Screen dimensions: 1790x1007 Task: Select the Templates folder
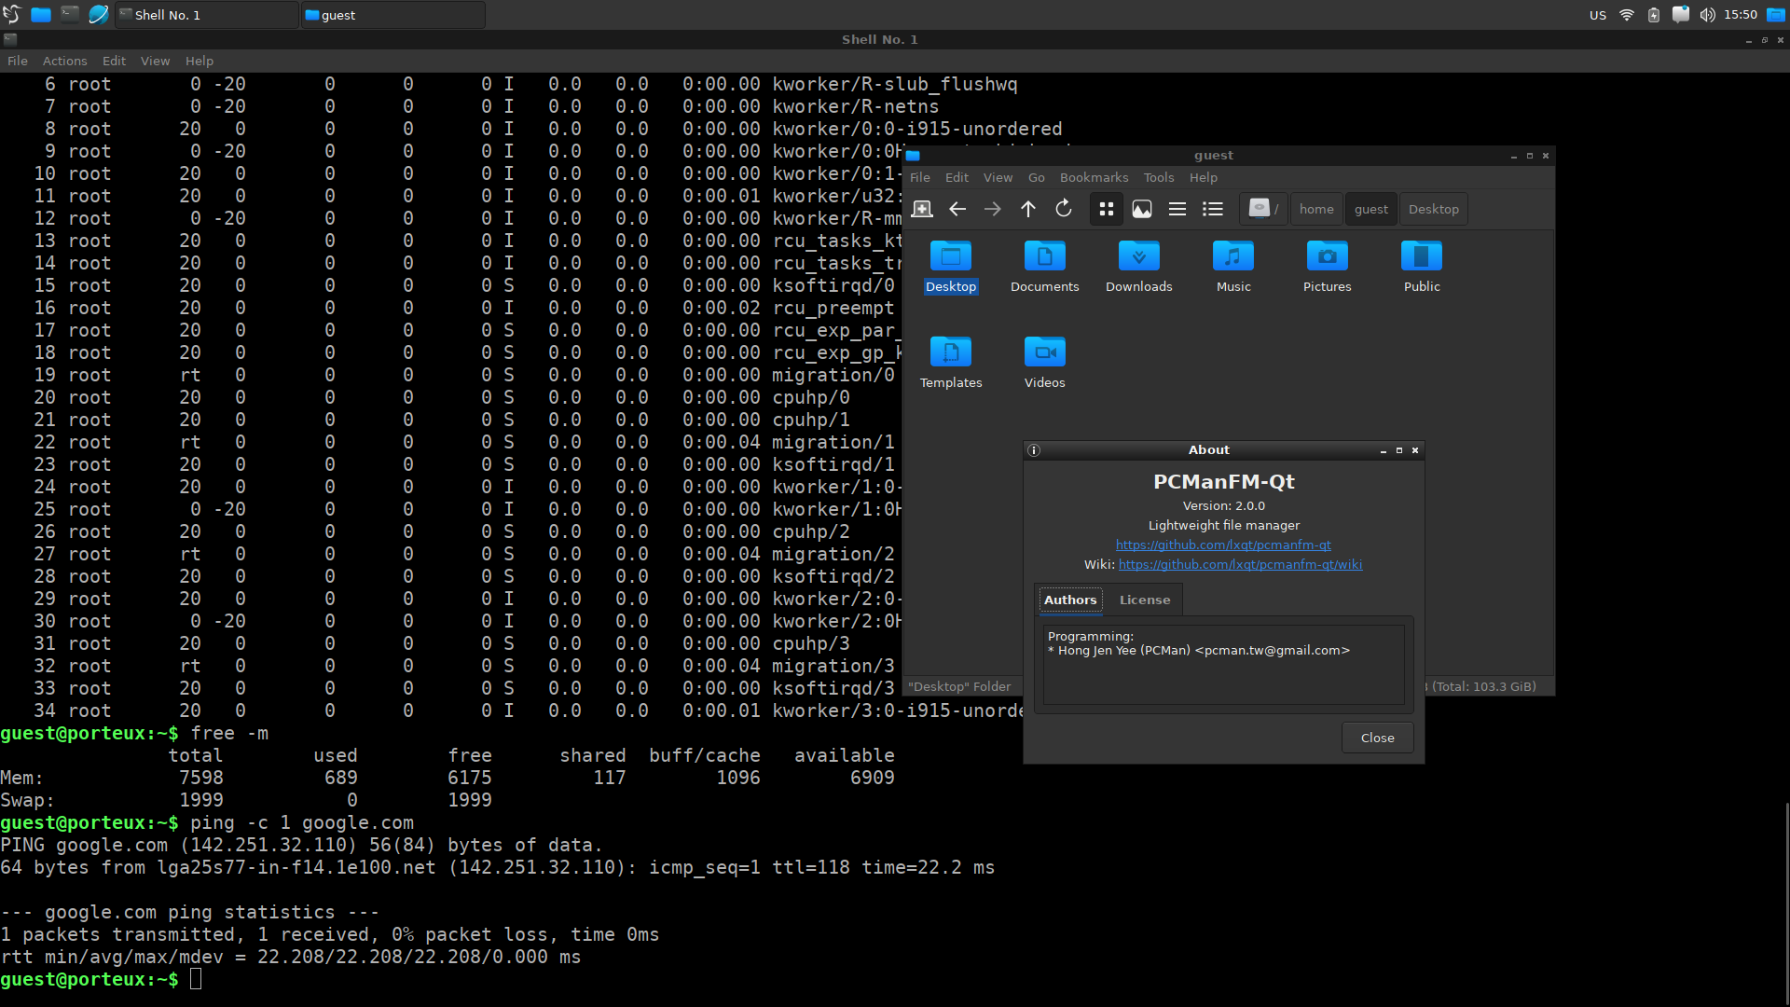[951, 363]
